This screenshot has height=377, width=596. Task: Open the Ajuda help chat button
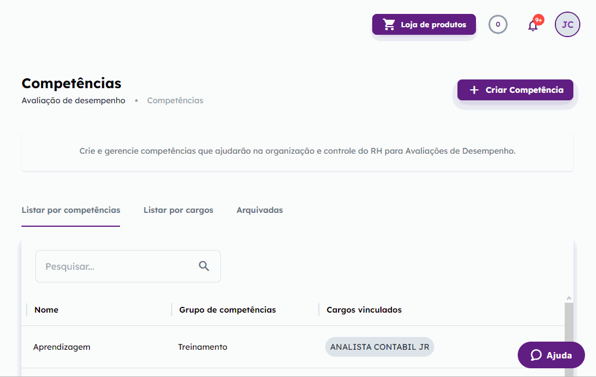pyautogui.click(x=551, y=355)
